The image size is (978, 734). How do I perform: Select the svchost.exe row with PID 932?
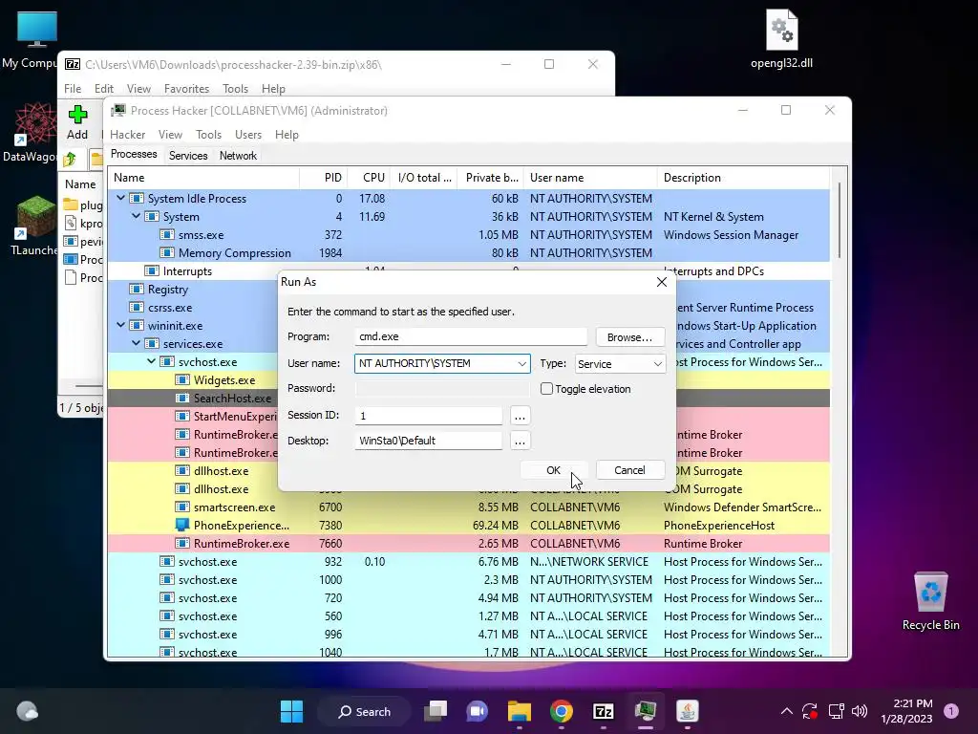(468, 561)
